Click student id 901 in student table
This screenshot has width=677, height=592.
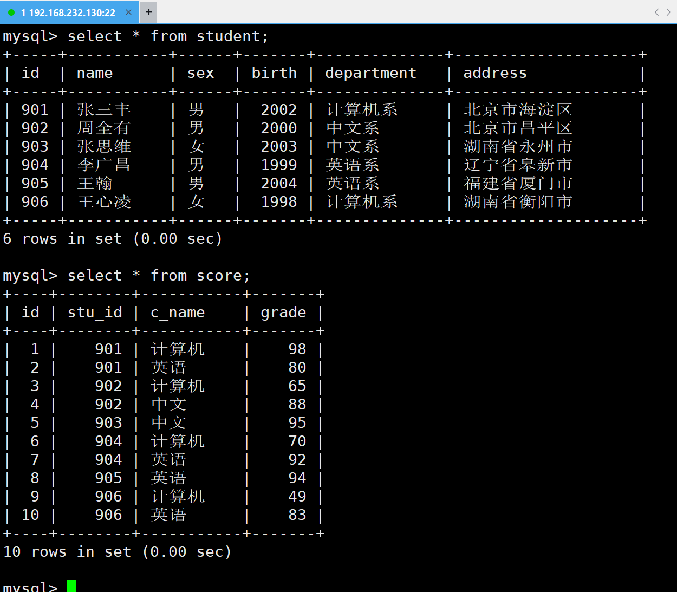pyautogui.click(x=35, y=109)
